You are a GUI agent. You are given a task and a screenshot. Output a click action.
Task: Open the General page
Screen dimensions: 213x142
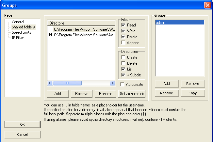click(x=18, y=22)
